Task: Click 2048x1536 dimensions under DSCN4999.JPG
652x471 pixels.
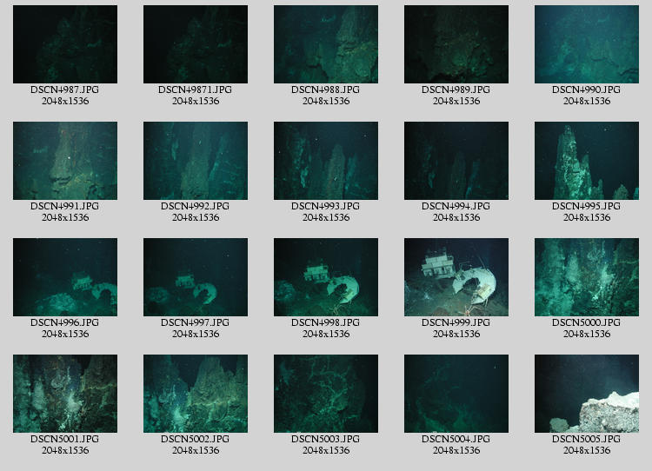Action: click(x=456, y=334)
